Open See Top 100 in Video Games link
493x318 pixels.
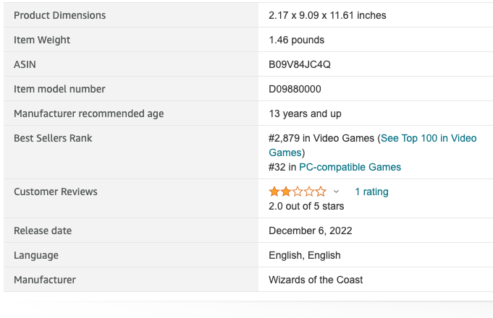(x=373, y=145)
